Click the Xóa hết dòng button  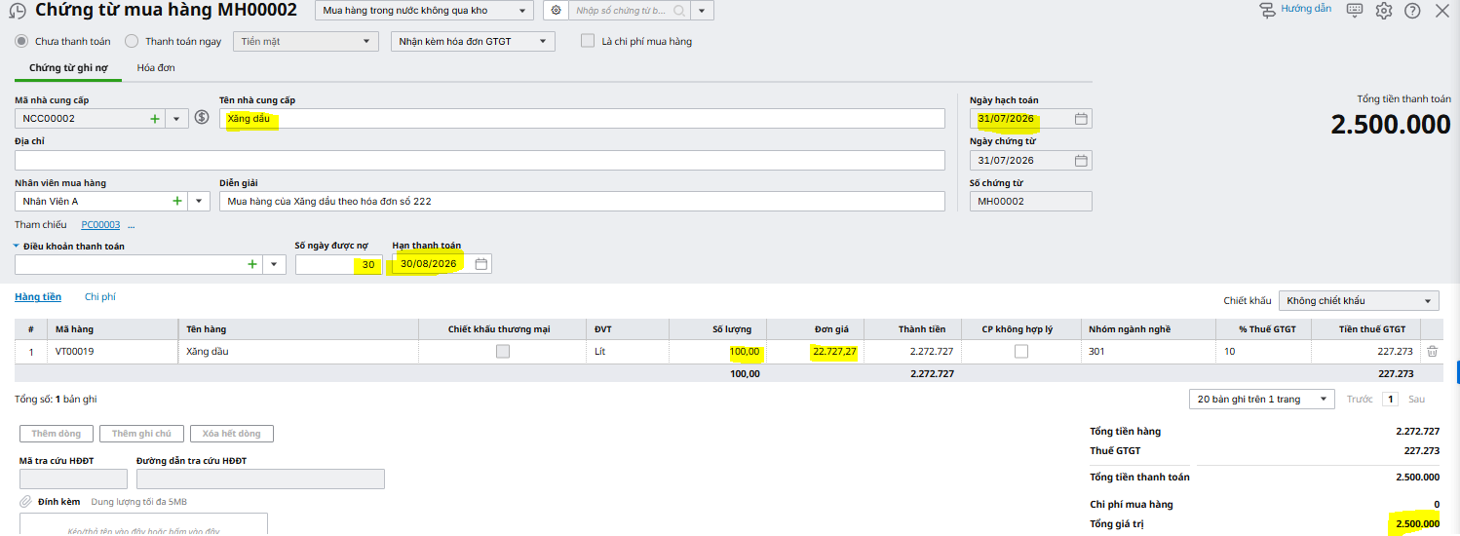coord(232,434)
